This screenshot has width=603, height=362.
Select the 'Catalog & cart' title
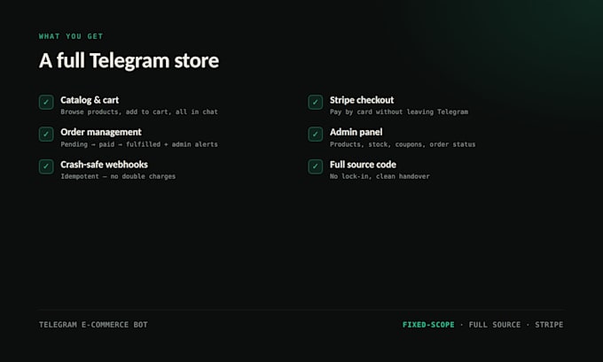pos(90,100)
